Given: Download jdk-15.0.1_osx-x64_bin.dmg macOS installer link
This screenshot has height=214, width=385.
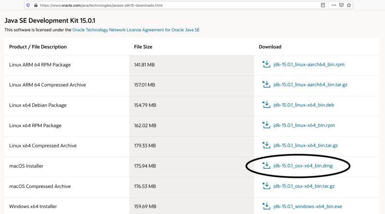Looking at the screenshot, I should [303, 166].
